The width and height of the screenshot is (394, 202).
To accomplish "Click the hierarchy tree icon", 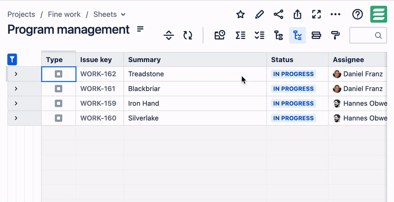I will tap(278, 35).
